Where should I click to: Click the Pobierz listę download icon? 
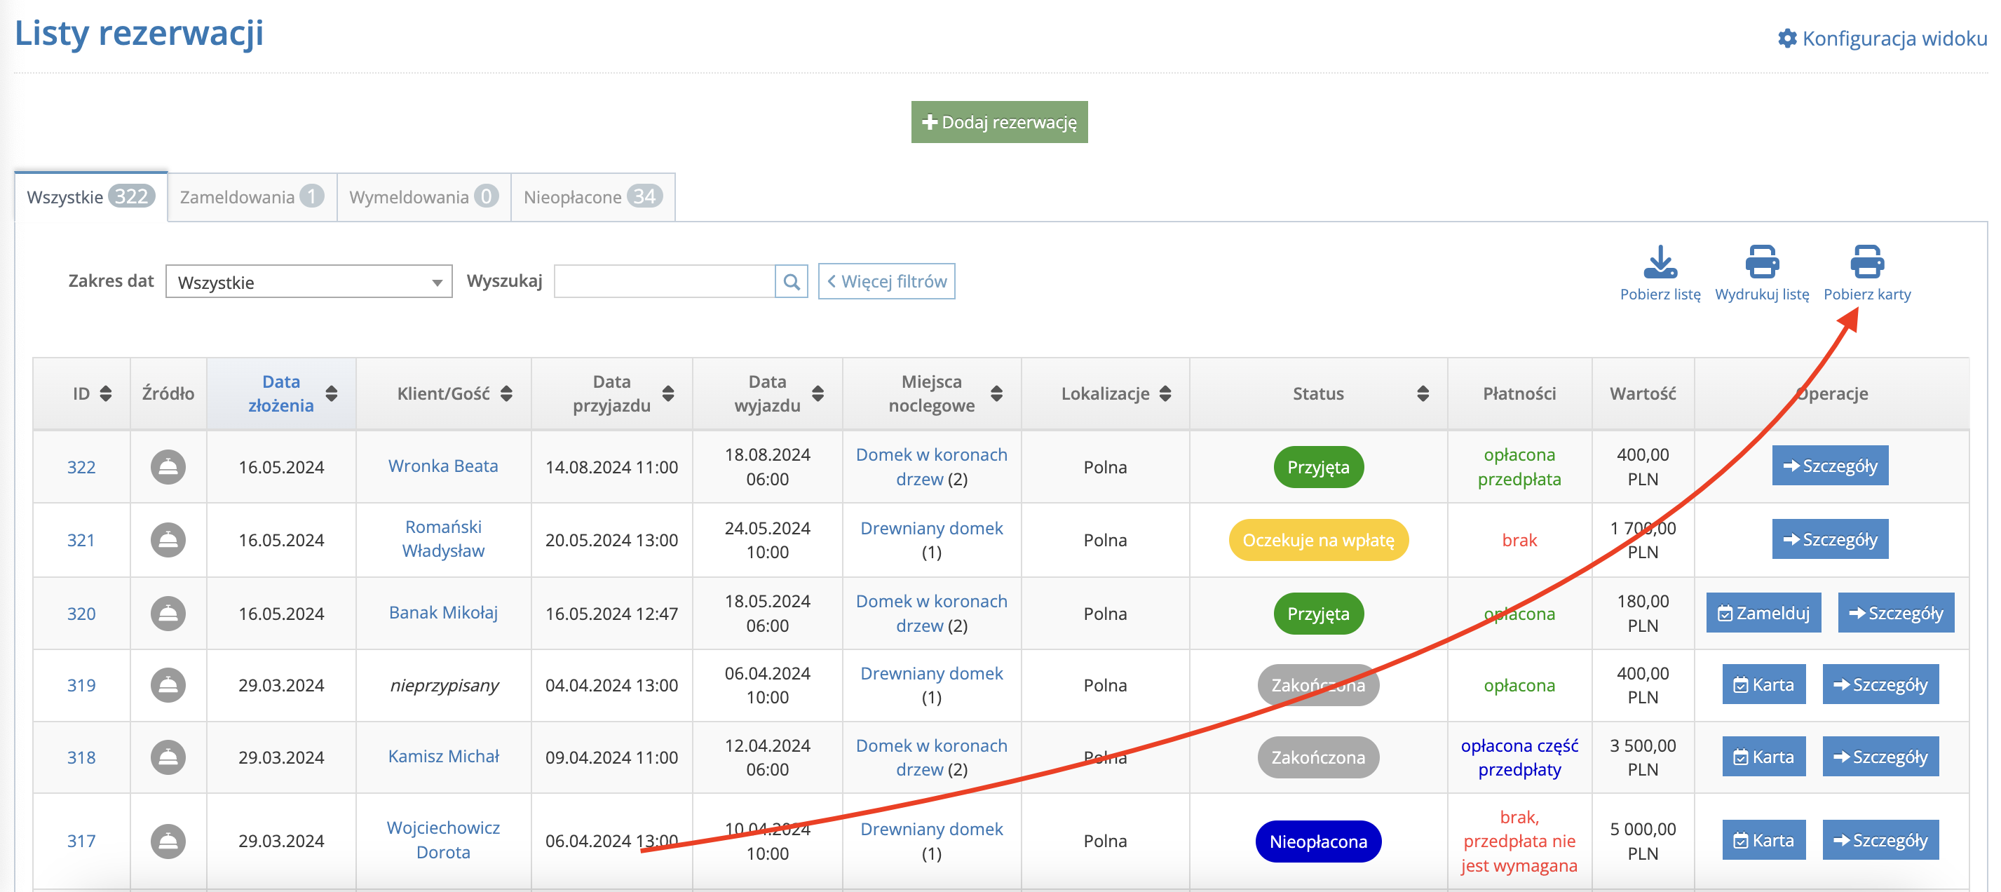[1660, 262]
